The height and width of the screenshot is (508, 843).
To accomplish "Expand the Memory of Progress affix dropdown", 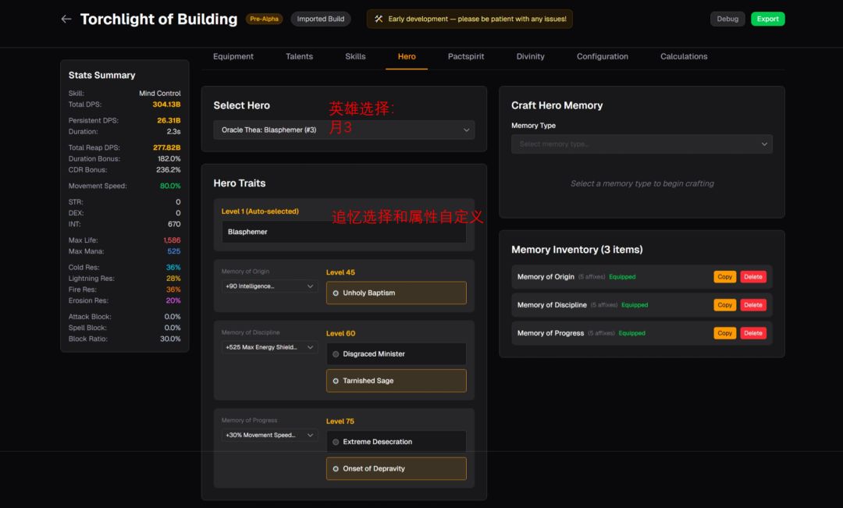I will click(x=269, y=435).
